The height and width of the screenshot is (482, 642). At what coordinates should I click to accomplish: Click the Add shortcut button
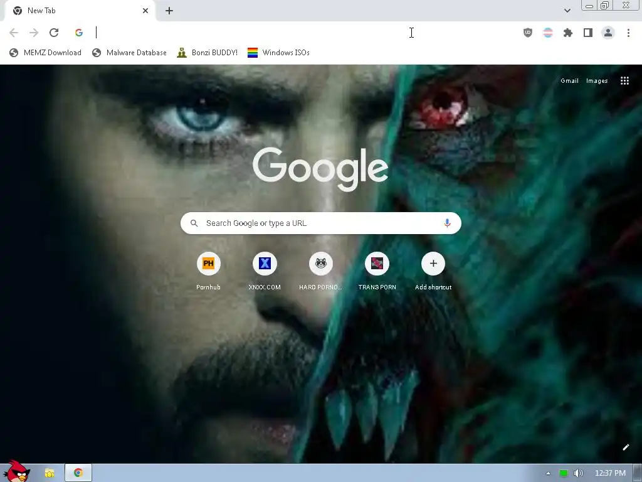(x=433, y=271)
